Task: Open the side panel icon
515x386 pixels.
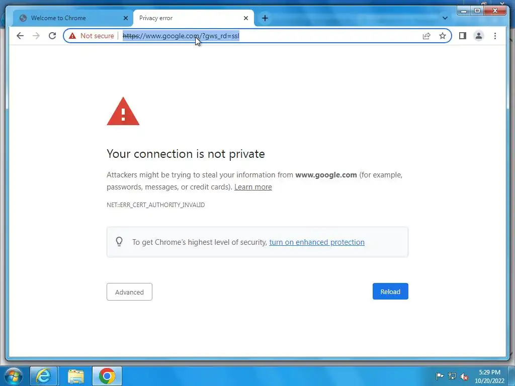Action: (x=463, y=36)
